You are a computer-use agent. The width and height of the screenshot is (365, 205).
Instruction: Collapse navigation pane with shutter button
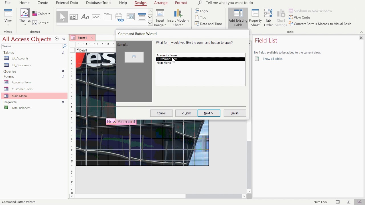click(64, 39)
